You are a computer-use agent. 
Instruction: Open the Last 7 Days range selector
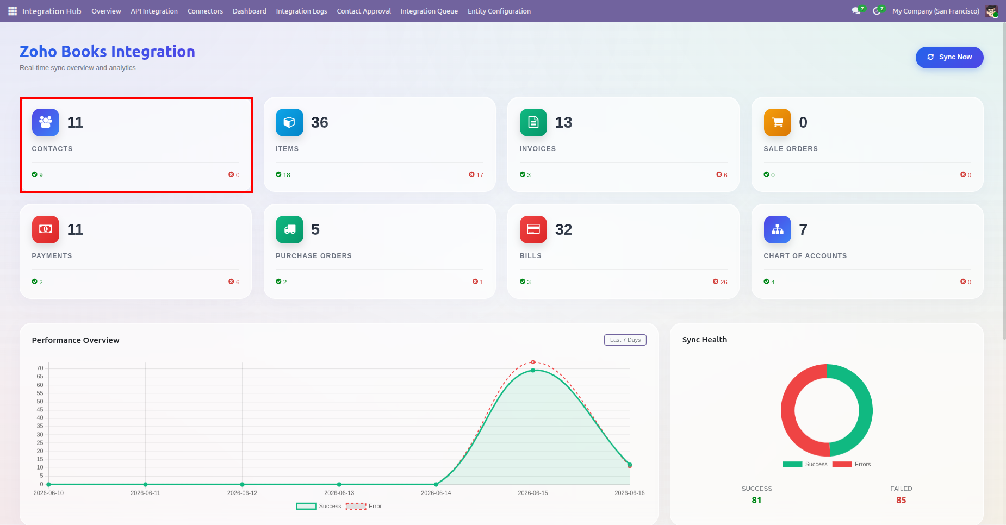[625, 340]
